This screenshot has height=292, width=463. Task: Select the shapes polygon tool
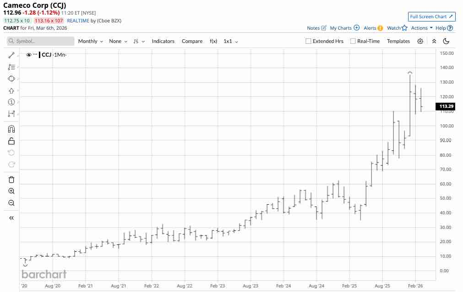[11, 79]
